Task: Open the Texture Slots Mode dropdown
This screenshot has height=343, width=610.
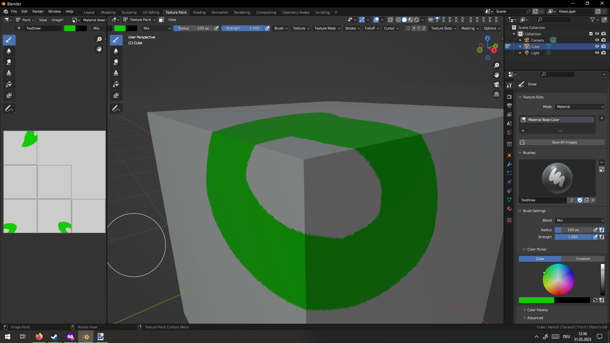Action: pos(580,107)
